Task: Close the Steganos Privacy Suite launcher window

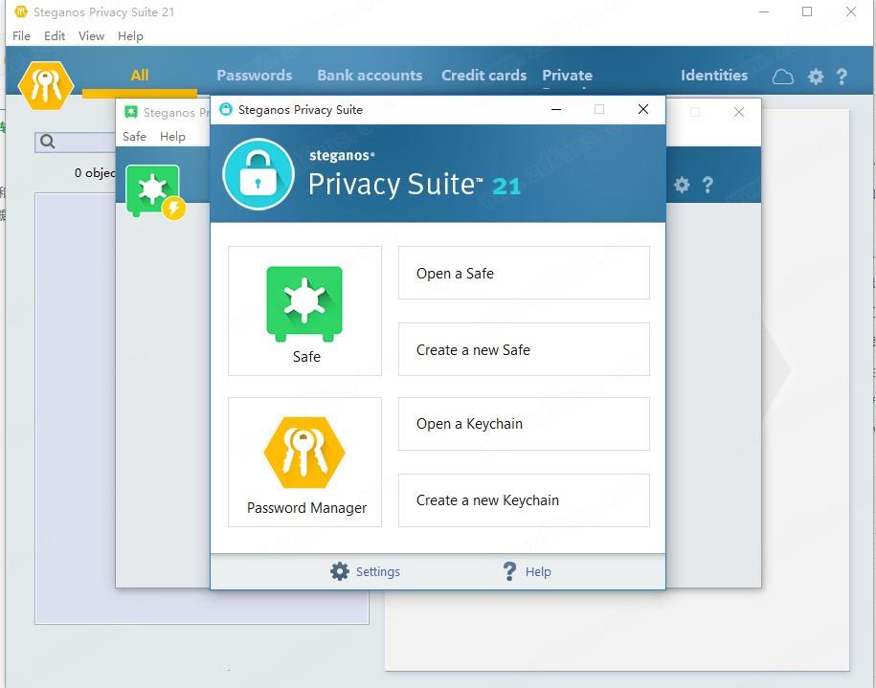Action: 643,109
